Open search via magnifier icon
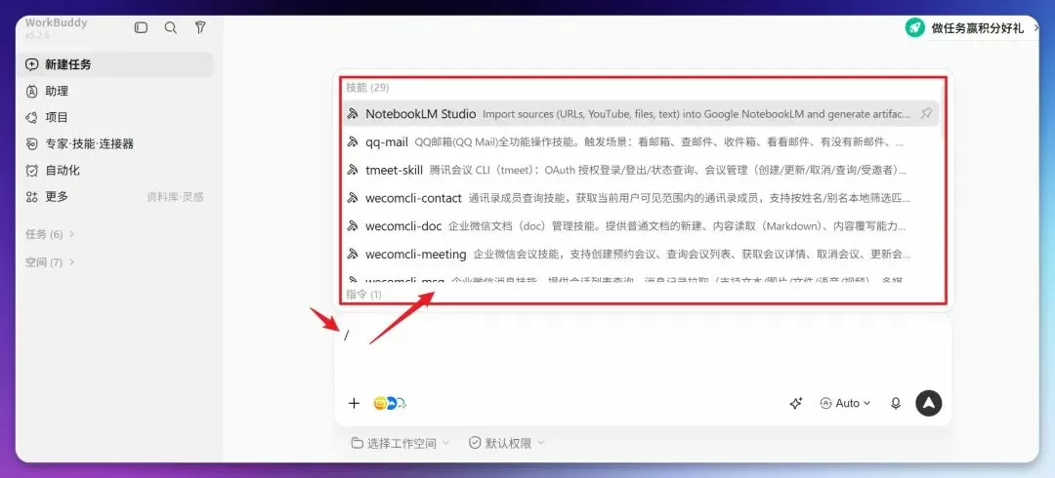 (171, 27)
